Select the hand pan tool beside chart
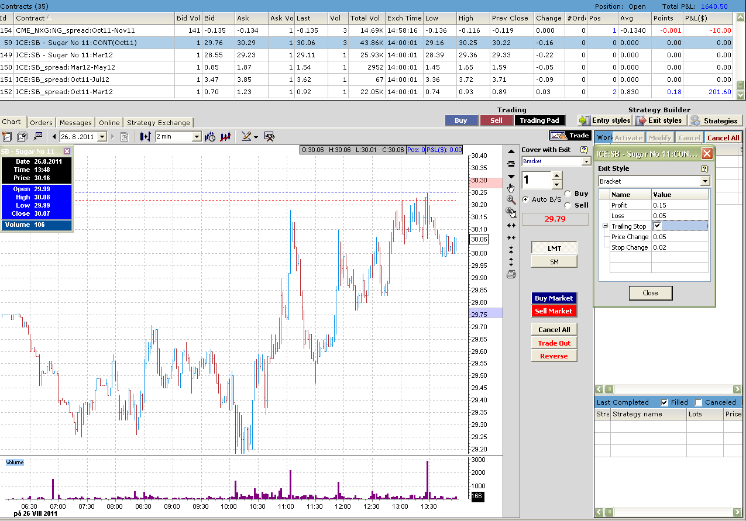 [511, 188]
